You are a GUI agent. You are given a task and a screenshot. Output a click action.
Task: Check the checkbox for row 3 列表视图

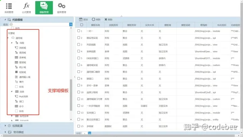[79, 44]
